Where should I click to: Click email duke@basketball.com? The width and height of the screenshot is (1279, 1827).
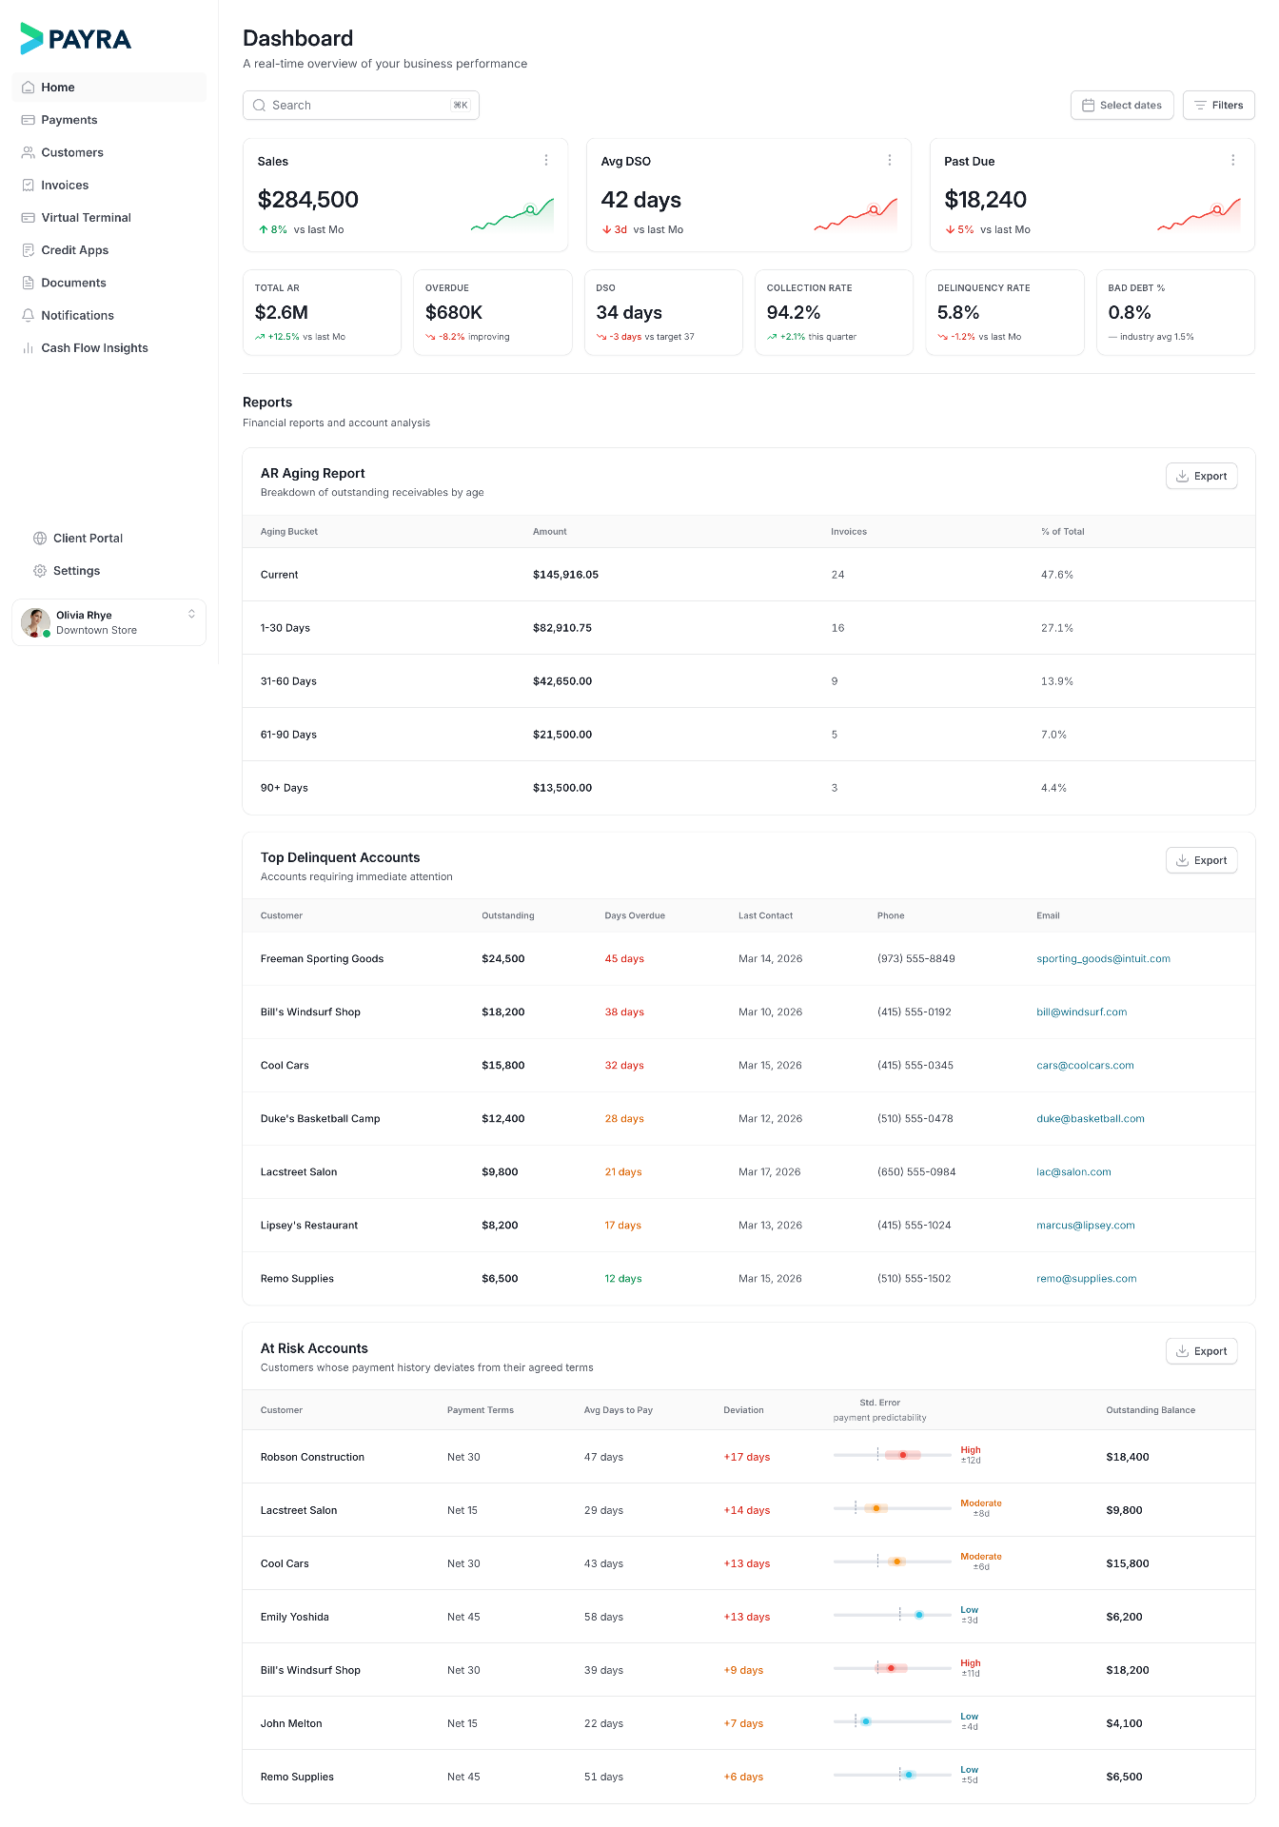1091,1119
